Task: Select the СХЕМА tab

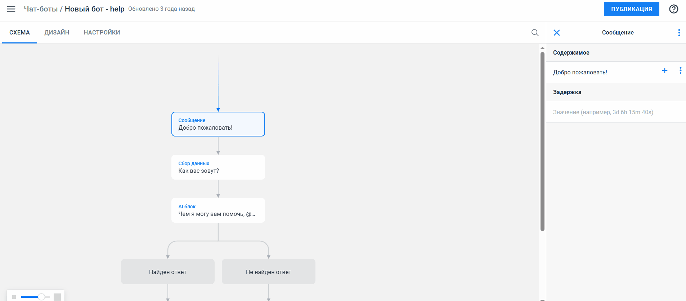Action: 19,33
